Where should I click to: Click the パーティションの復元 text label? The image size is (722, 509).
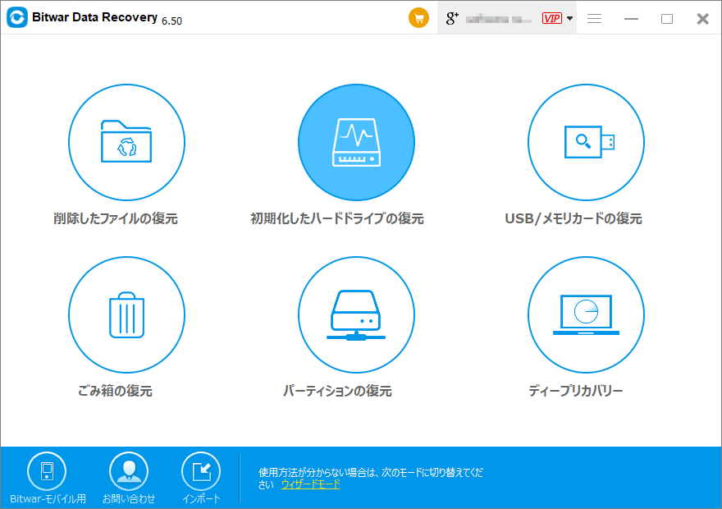point(337,391)
